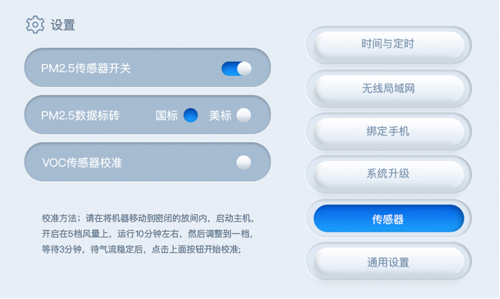Select the 国标 radio button
500x299 pixels.
click(x=191, y=115)
